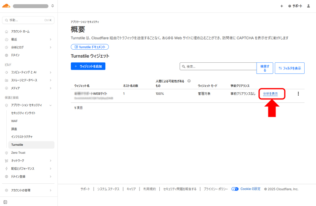
Task: Open Zero Trust in the sidebar
Action: (x=18, y=153)
